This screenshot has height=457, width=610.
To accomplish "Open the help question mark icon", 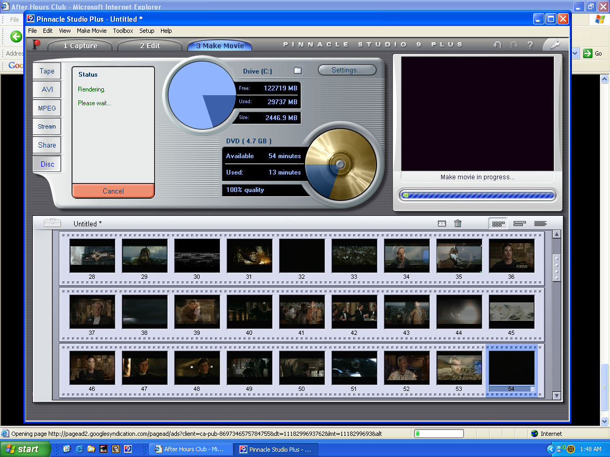I will [530, 45].
